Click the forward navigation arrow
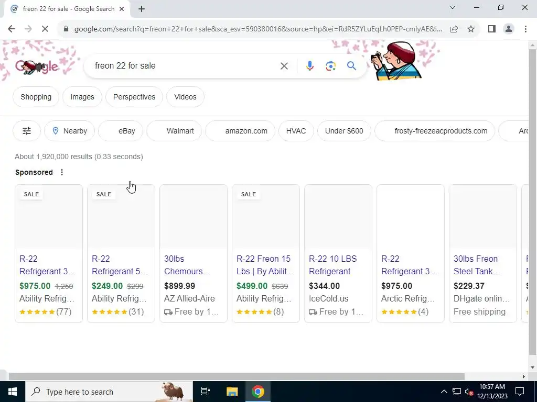This screenshot has height=402, width=537. click(x=28, y=29)
